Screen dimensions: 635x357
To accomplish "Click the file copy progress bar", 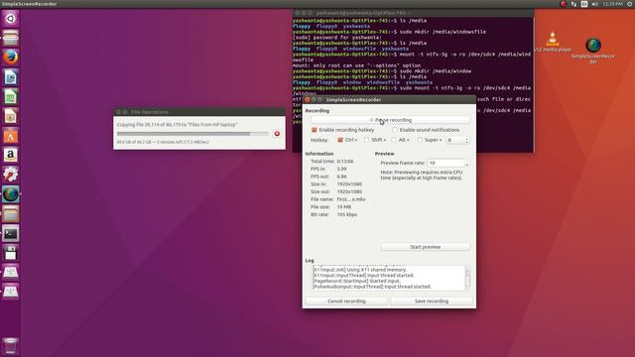I will 192,134.
